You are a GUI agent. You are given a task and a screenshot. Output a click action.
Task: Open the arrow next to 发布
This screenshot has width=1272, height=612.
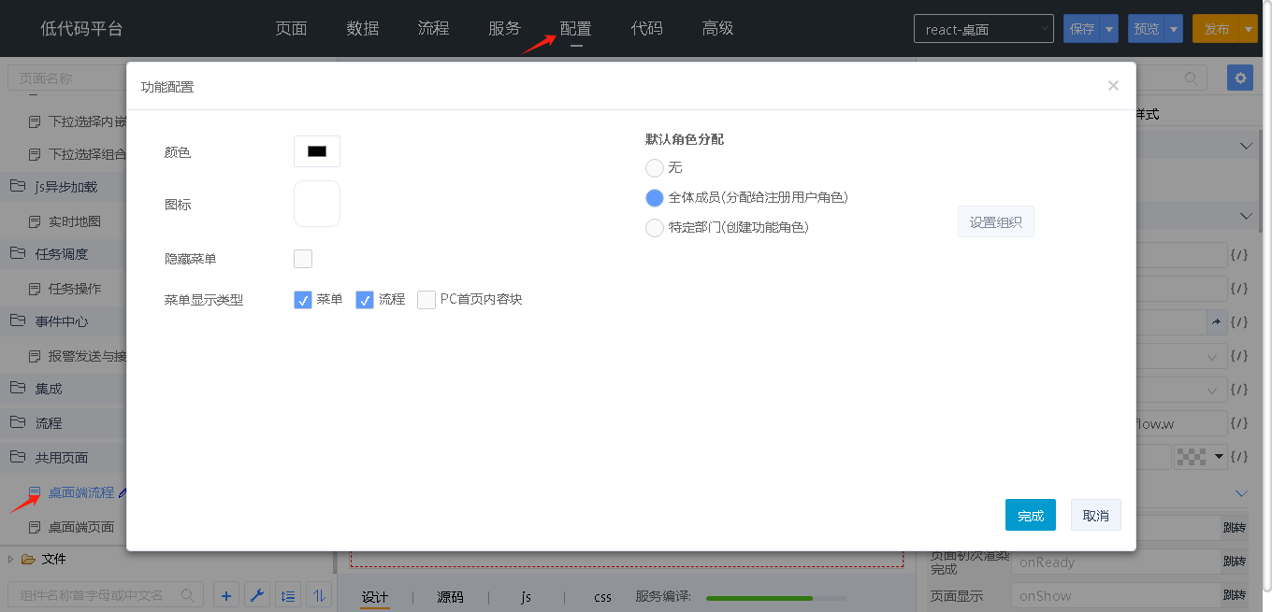point(1250,29)
